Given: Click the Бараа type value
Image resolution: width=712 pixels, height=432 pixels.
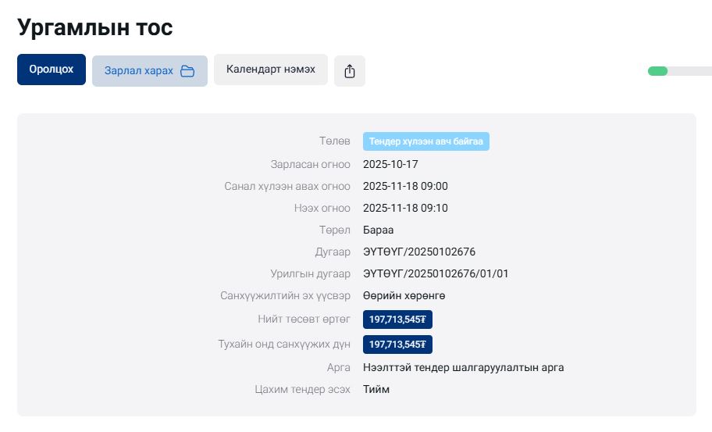Looking at the screenshot, I should (378, 230).
